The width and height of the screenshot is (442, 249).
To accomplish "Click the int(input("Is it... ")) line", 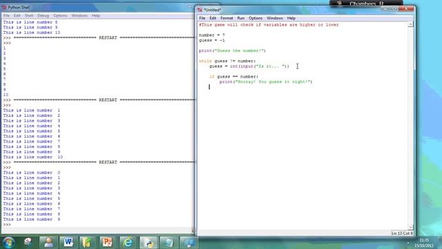I will tap(249, 66).
